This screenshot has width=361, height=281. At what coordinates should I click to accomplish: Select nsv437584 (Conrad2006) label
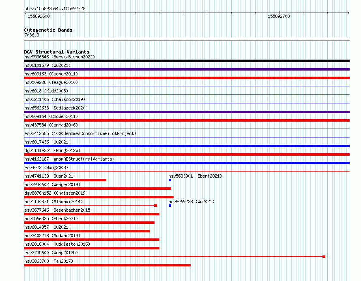[x=51, y=125]
